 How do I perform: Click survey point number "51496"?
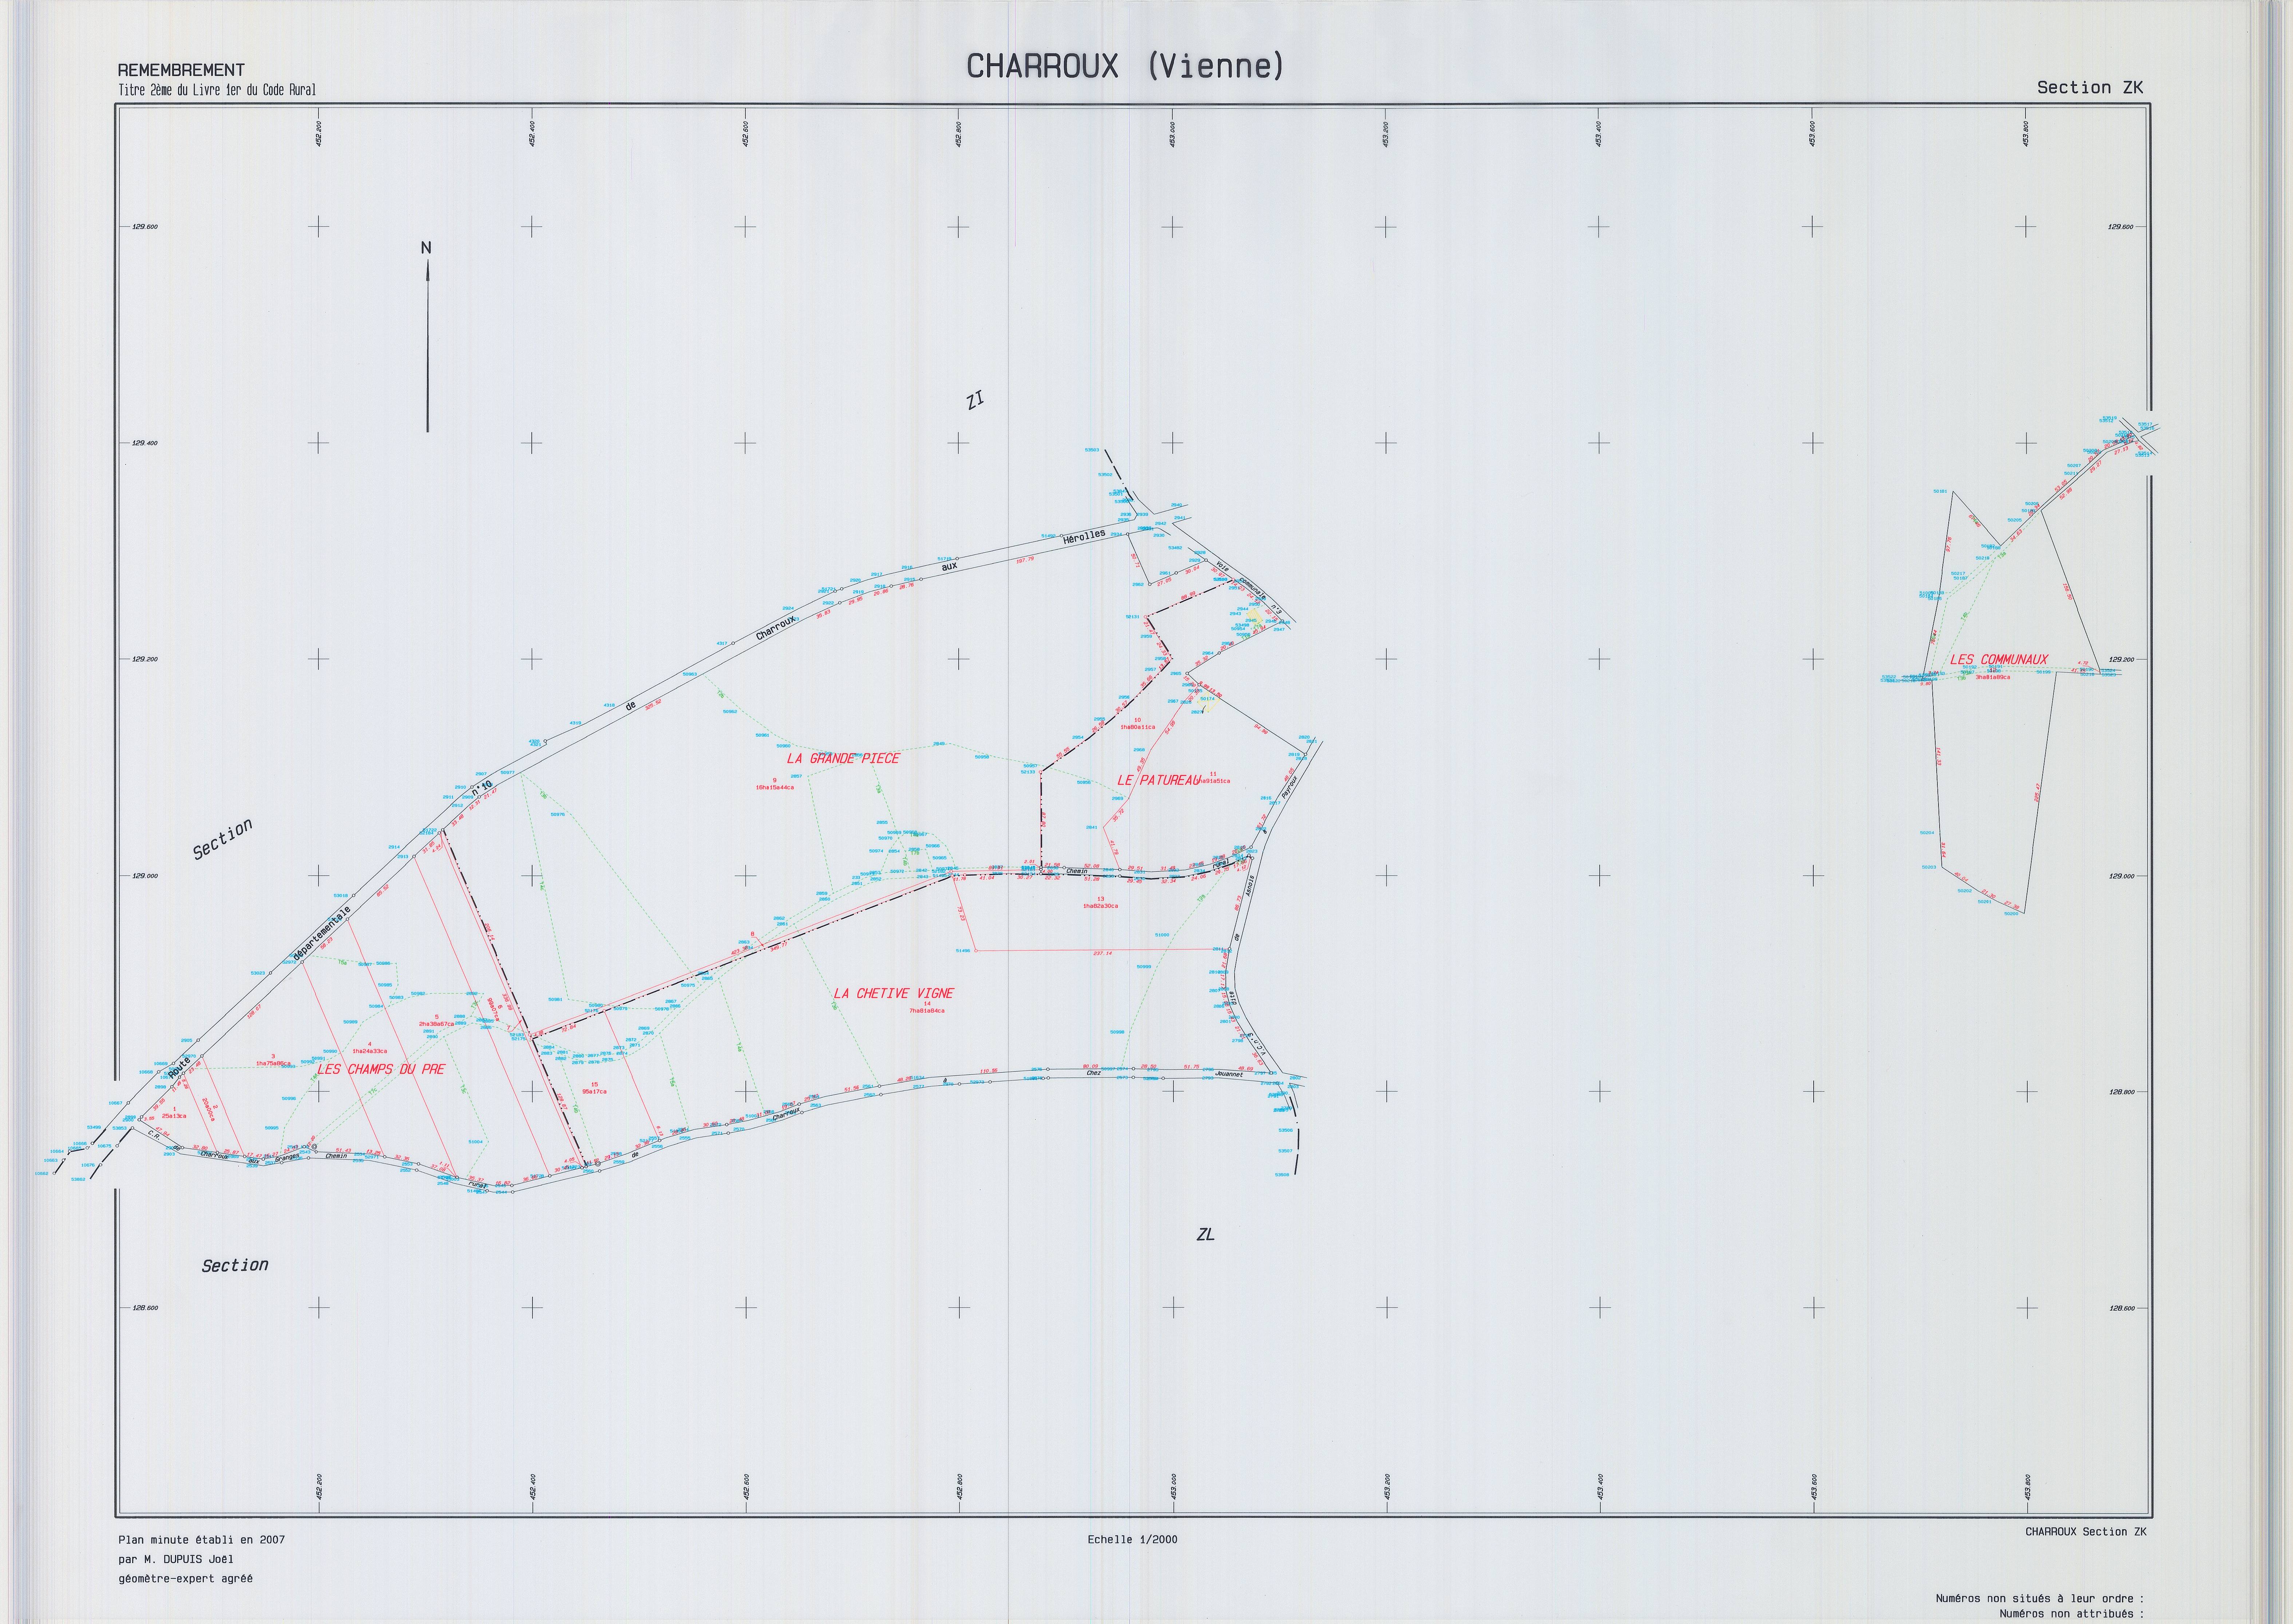click(963, 951)
